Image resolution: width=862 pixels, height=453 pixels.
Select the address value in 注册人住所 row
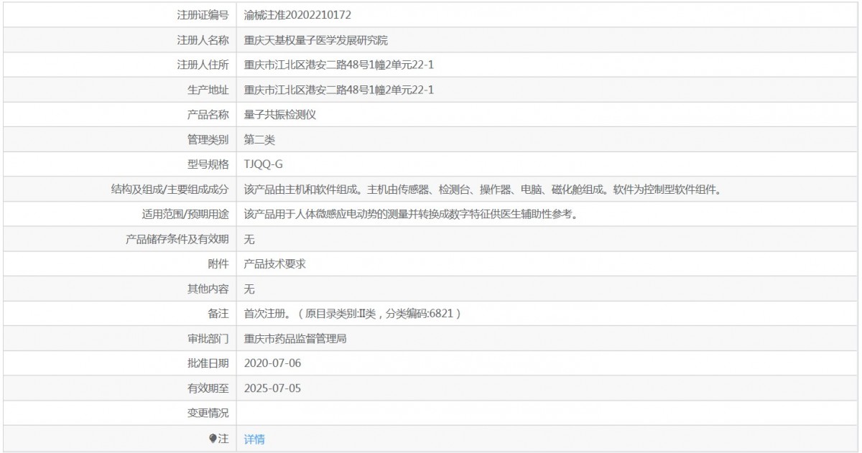[339, 65]
